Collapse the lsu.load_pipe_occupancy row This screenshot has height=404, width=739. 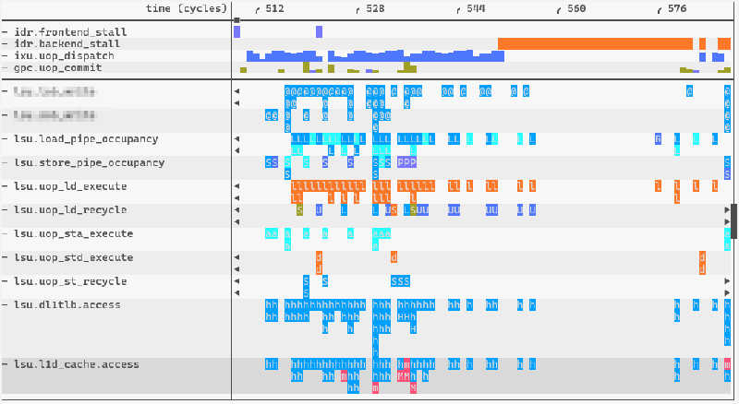tap(5, 139)
